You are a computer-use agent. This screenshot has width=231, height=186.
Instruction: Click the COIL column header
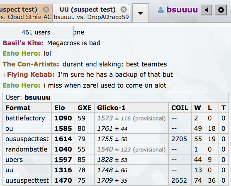tap(180, 108)
